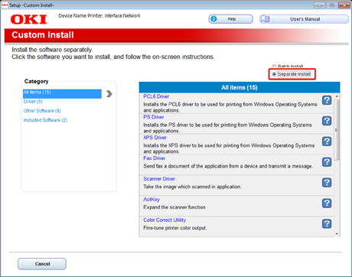Image resolution: width=352 pixels, height=277 pixels.
Task: Choose the Batch Install radio option
Action: tap(274, 66)
